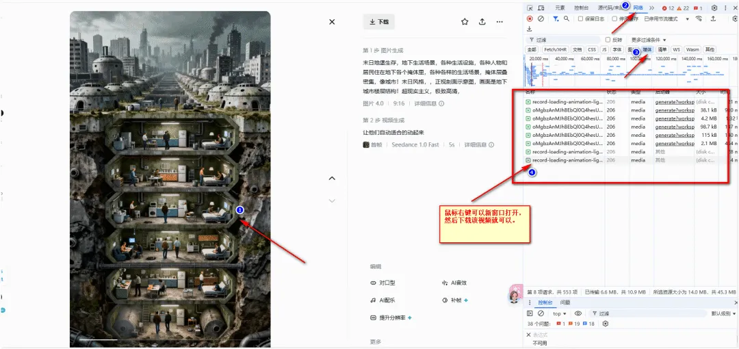Remove the live expression with its X
Viewport: 739px width, 349px height.
pos(528,335)
